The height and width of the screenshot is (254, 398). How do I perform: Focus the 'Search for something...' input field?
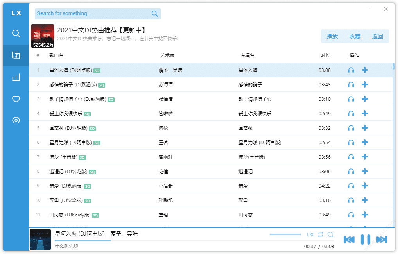92,14
